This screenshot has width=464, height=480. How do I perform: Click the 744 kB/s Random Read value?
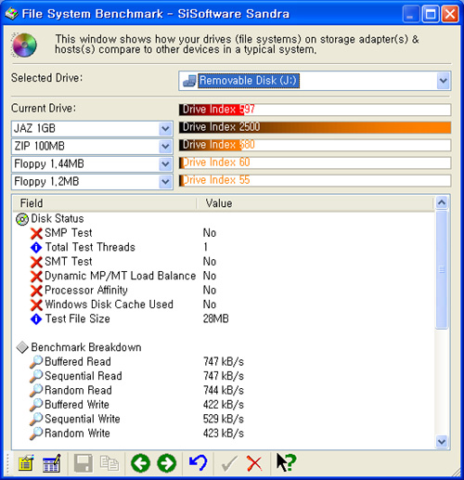pyautogui.click(x=224, y=391)
